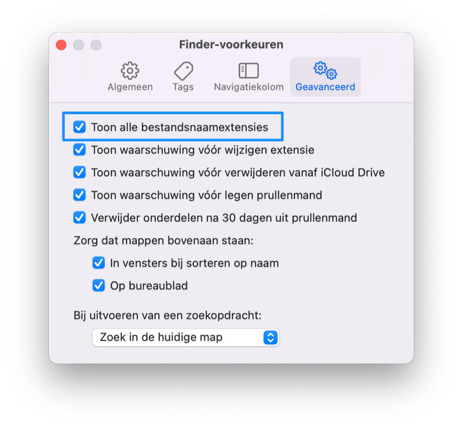The image size is (462, 428).
Task: Select the Geavanceerd double-gear icon
Action: point(325,70)
